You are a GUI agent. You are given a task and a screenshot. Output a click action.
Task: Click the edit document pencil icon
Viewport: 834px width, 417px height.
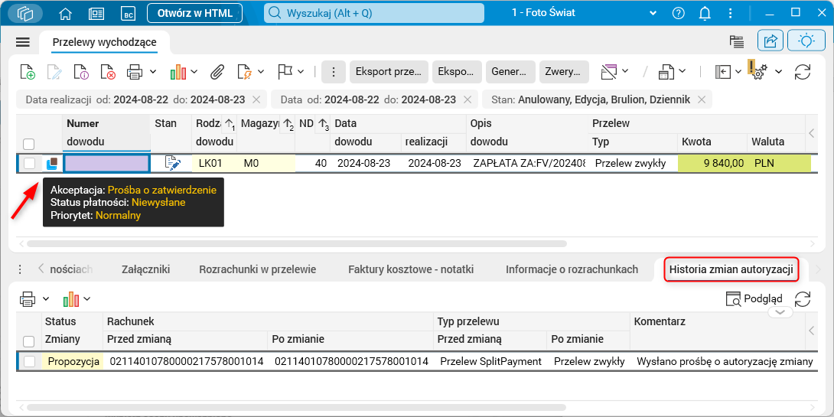click(x=54, y=71)
